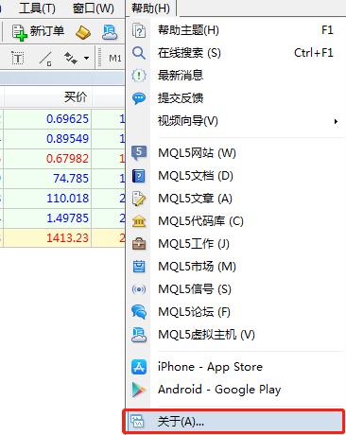Open MQL5工作 (J) jobs
The width and height of the screenshot is (346, 435).
tap(234, 244)
